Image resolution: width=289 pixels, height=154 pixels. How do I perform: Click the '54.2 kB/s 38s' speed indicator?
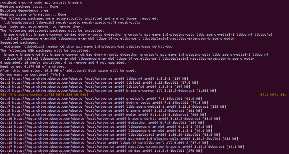click(x=273, y=95)
